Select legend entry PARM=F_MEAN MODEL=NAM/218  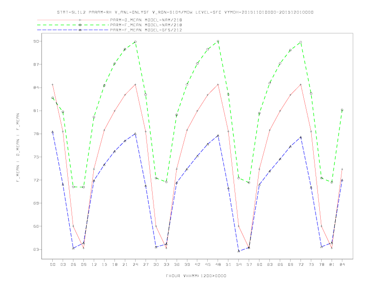[146, 25]
